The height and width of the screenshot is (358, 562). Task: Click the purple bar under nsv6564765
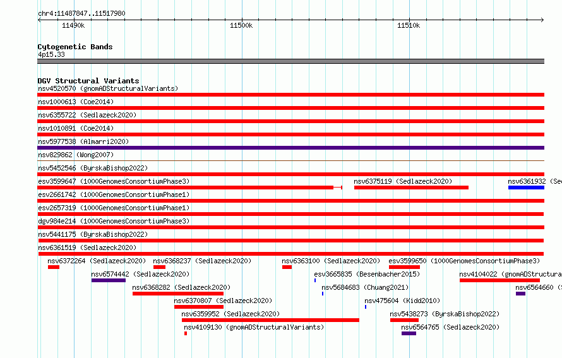click(x=409, y=333)
